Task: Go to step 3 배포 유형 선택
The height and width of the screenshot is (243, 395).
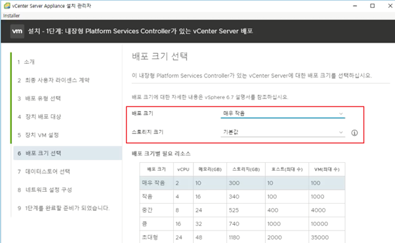Action: (39, 99)
